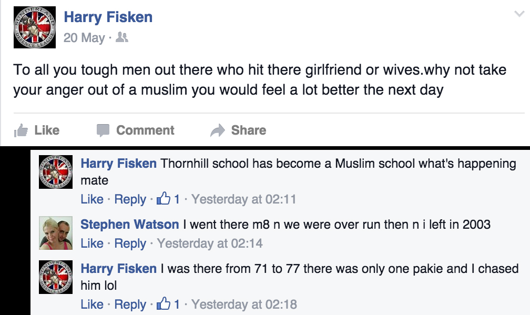Image resolution: width=530 pixels, height=315 pixels.
Task: Reply to the comment posted at 02:11
Action: coord(130,199)
